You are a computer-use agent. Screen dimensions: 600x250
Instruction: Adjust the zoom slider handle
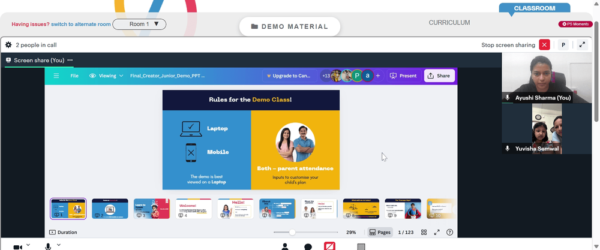click(x=292, y=232)
